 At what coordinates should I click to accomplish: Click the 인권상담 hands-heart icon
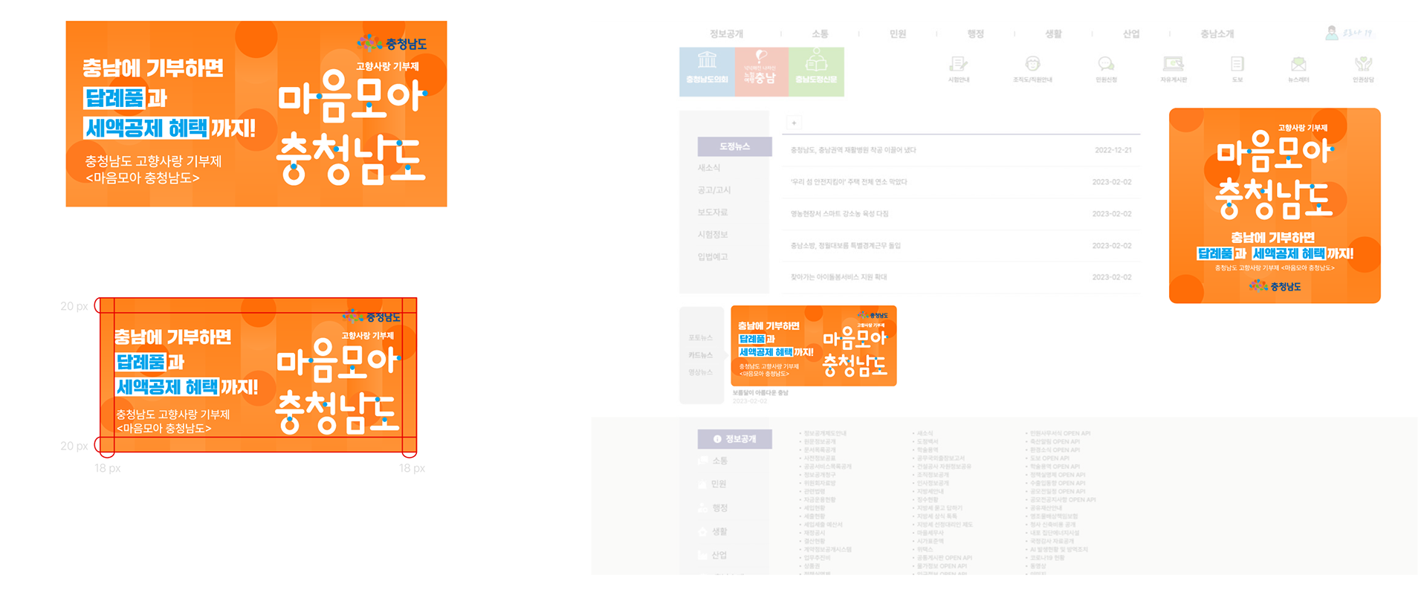1363,65
